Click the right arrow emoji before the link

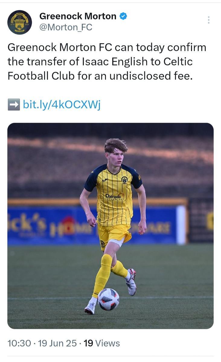click(14, 105)
